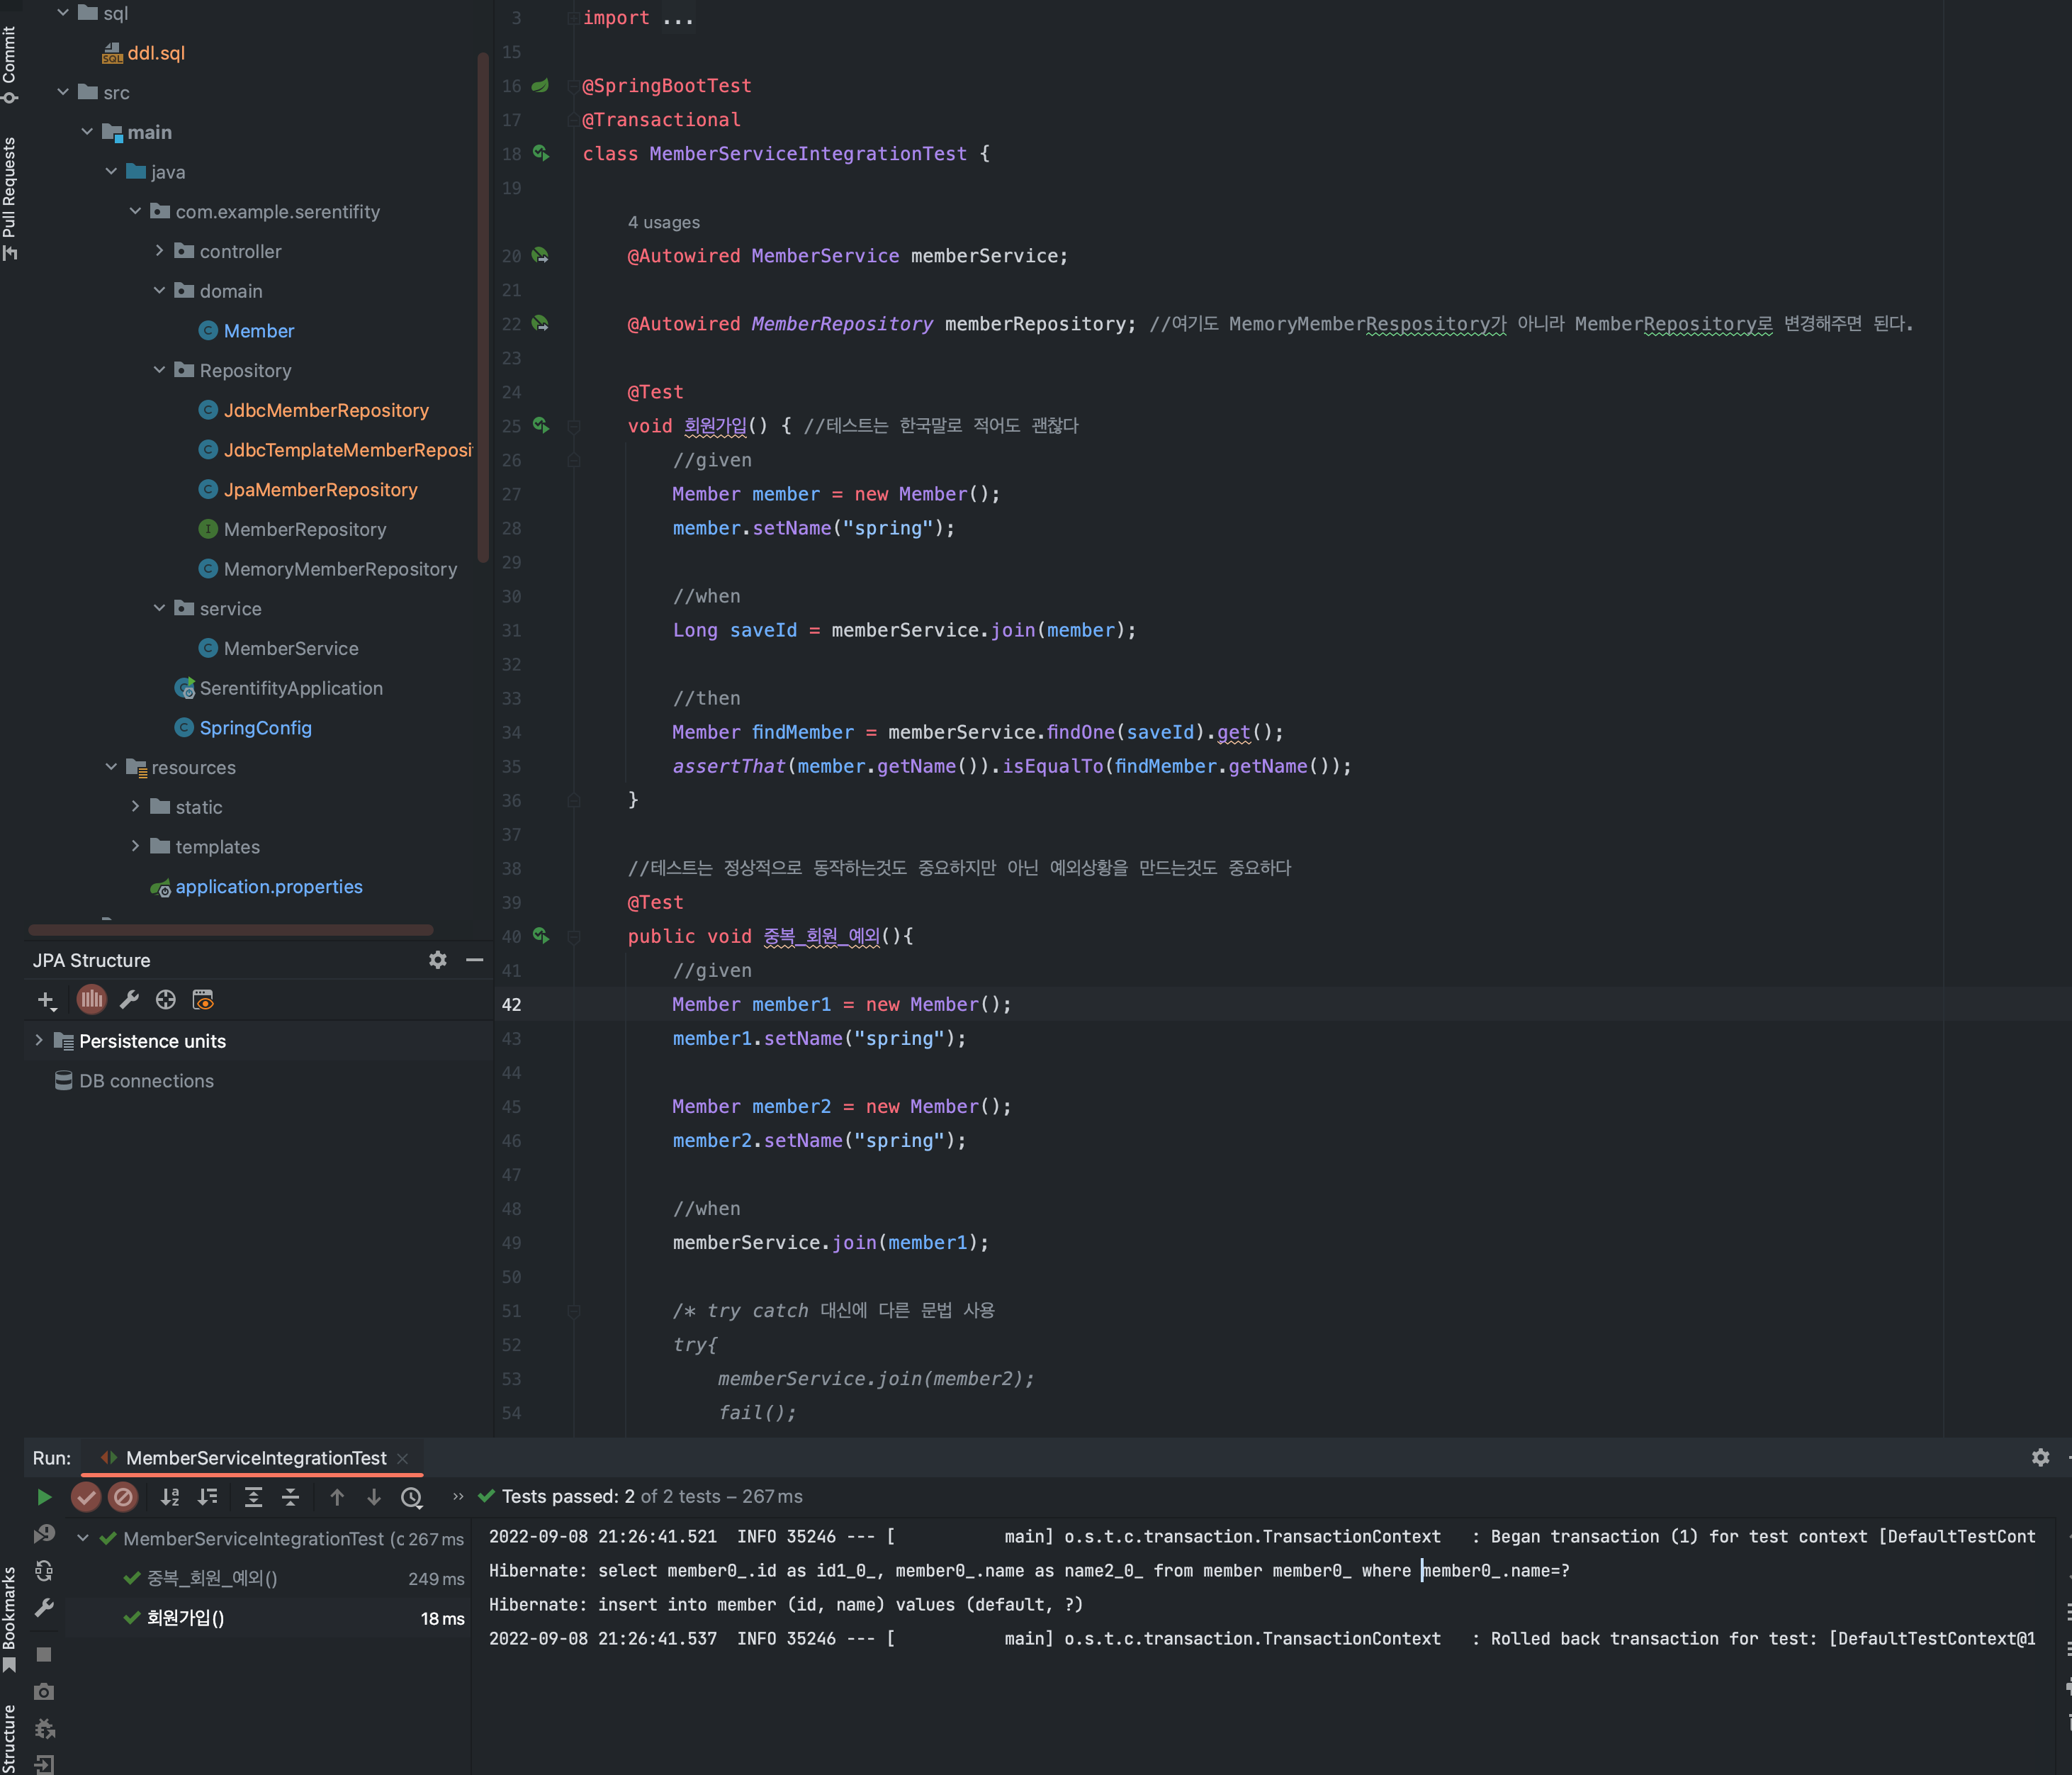Collapse the domain package
The width and height of the screenshot is (2072, 1775).
(x=159, y=290)
